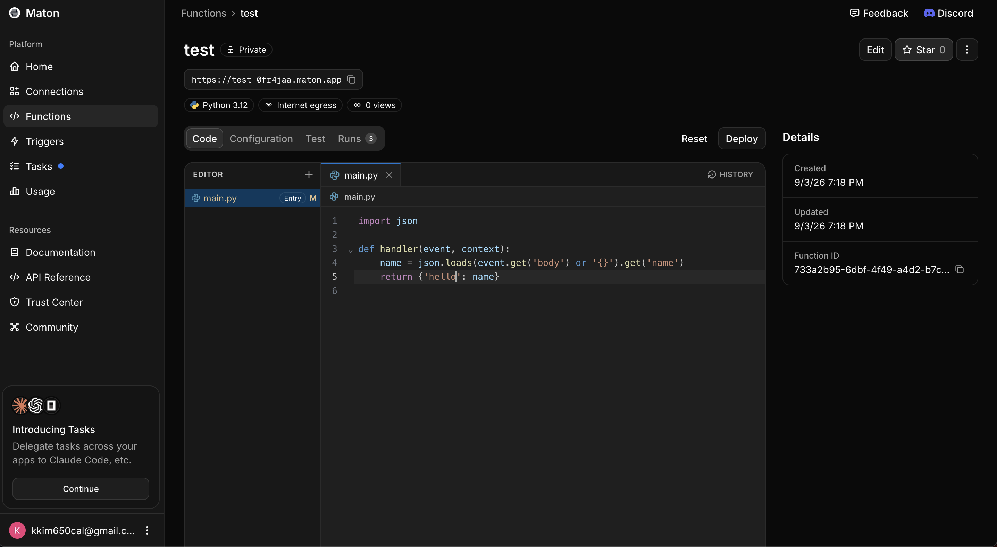
Task: Click Functions breadcrumb link
Action: coord(203,13)
